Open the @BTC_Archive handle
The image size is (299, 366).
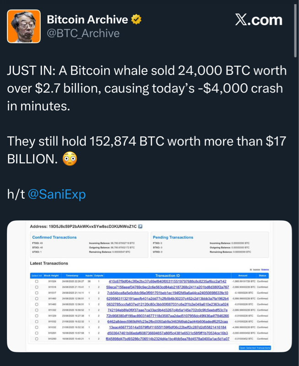coord(83,33)
